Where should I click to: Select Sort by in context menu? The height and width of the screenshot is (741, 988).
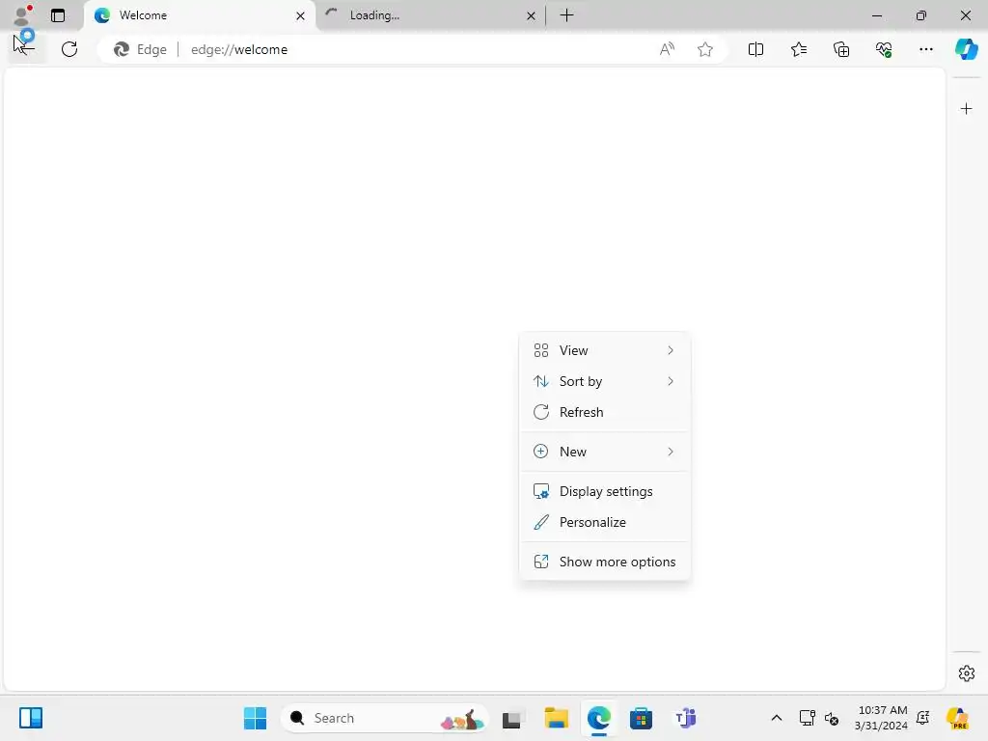(x=605, y=381)
